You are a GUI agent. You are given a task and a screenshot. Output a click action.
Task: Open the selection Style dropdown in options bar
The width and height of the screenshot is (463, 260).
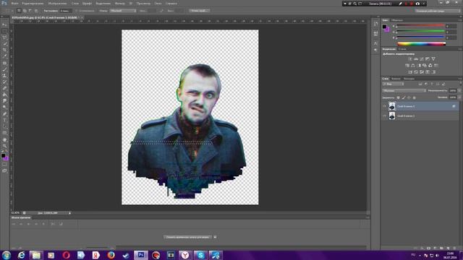123,11
